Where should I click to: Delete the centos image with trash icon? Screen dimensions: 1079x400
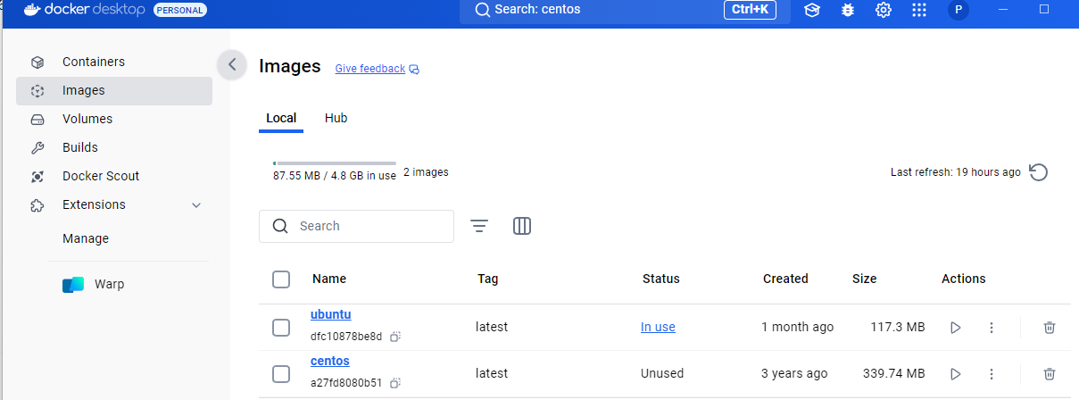[x=1050, y=373]
